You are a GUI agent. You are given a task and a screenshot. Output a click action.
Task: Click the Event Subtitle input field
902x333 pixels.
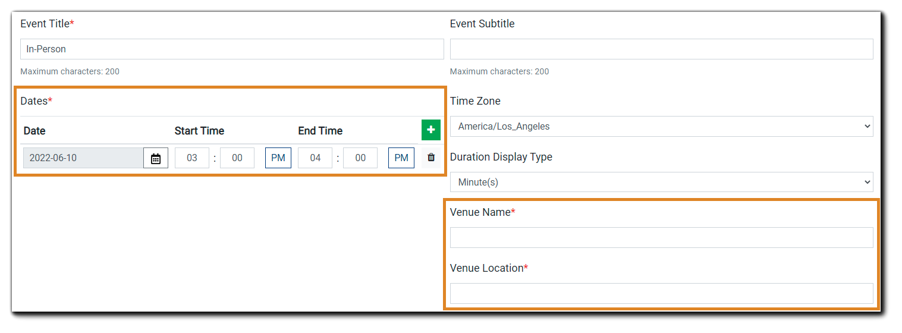[x=661, y=49]
